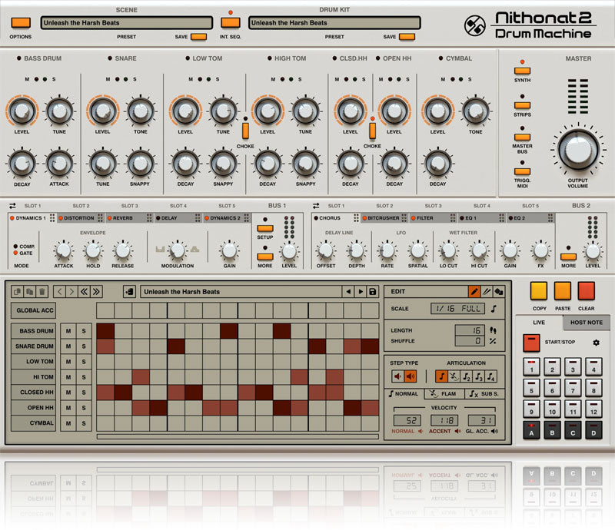615x530 pixels.
Task: Click the Int. Seq. button
Action: click(x=231, y=23)
